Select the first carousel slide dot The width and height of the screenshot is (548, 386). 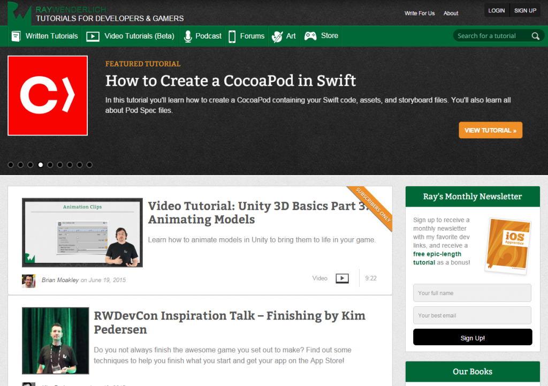pos(11,165)
